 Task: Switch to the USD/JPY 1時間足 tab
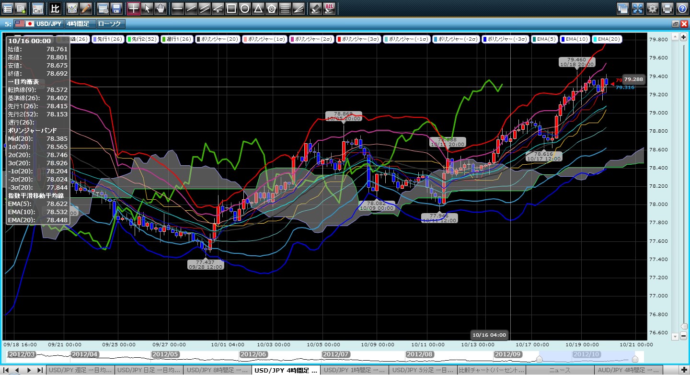(x=354, y=370)
